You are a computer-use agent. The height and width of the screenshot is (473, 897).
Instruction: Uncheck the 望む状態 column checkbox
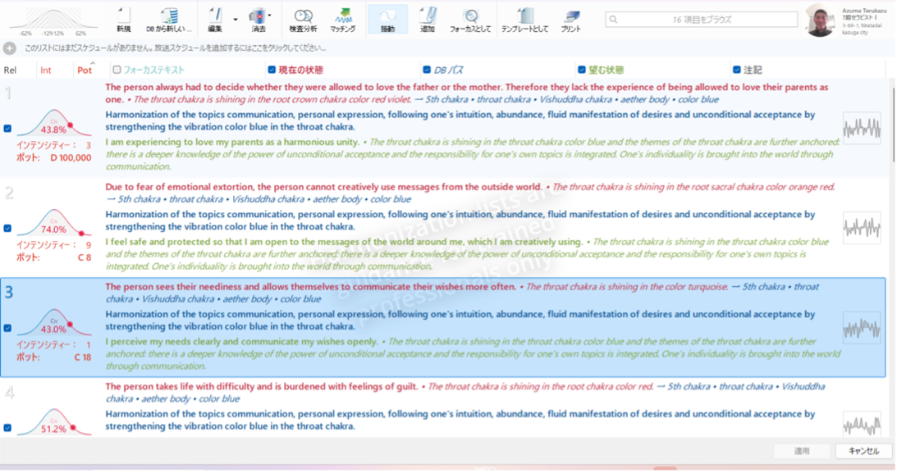[582, 70]
